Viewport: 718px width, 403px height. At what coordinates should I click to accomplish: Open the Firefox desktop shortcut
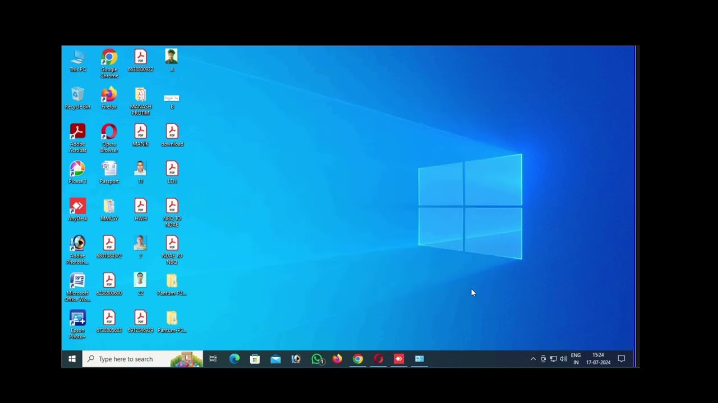click(109, 98)
